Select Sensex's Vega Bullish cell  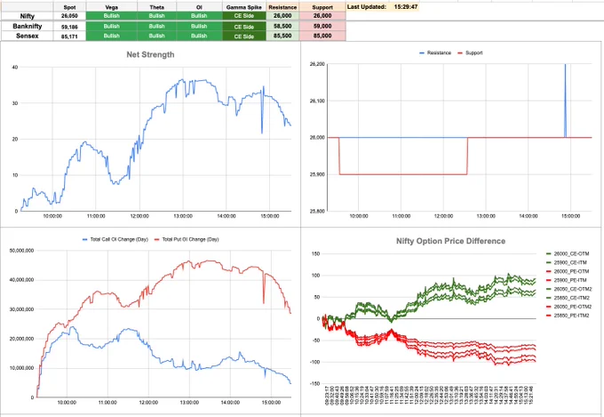[111, 36]
